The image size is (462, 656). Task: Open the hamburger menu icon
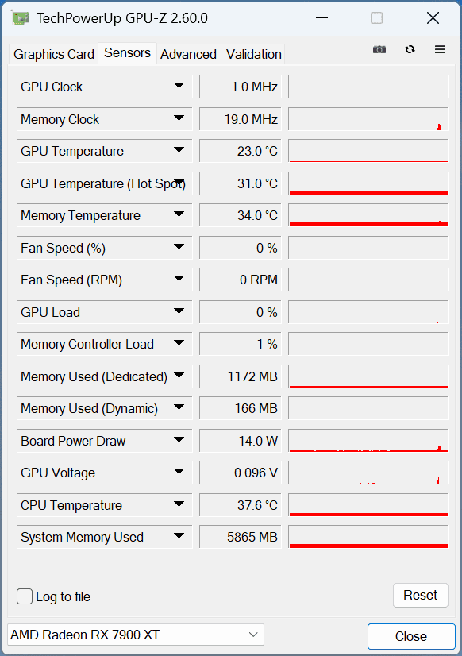tap(440, 49)
